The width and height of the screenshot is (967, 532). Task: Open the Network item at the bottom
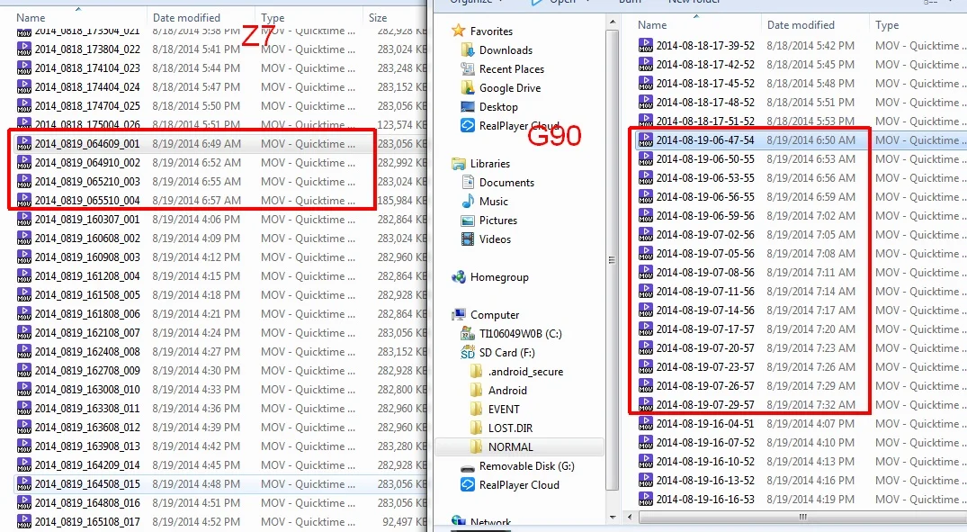489,520
